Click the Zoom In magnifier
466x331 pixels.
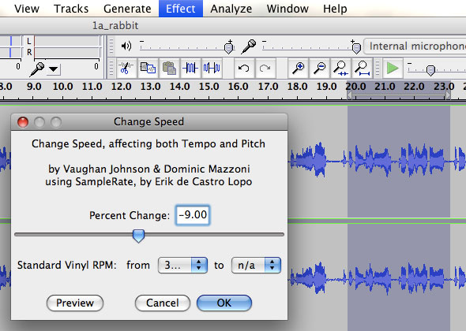[x=298, y=69]
